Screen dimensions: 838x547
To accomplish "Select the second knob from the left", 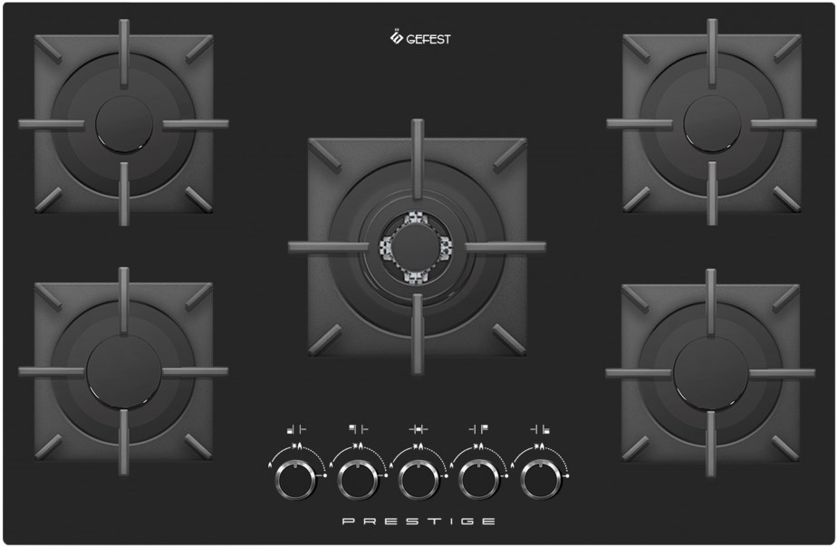I will click(358, 479).
